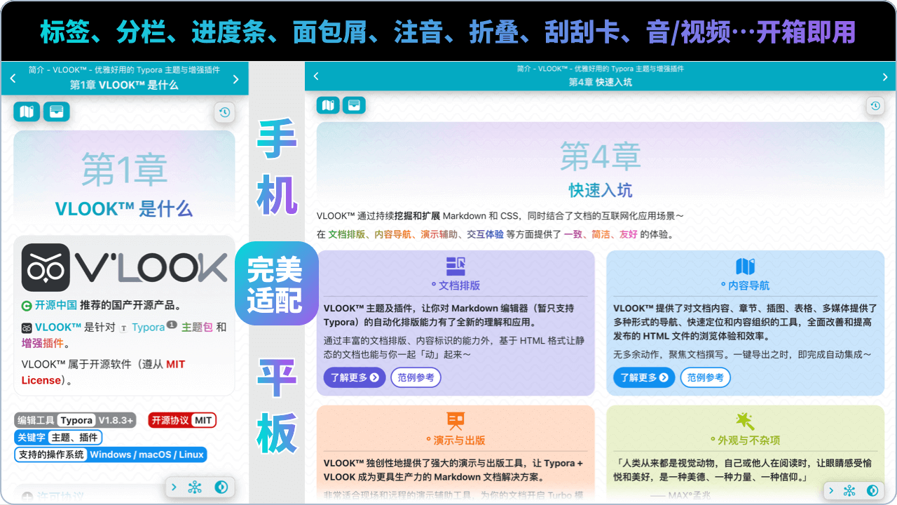Click the 演示与出版 card heading
The width and height of the screenshot is (897, 505).
coord(456,440)
